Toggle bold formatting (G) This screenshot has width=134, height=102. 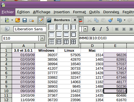tap(94, 29)
